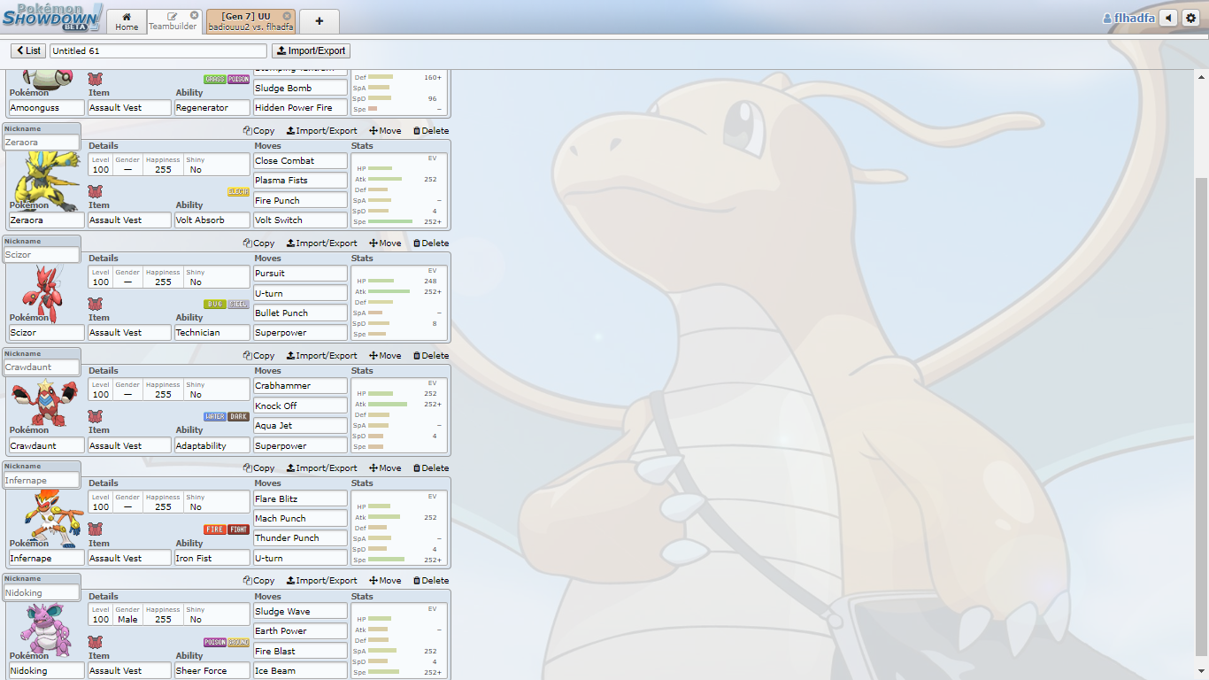This screenshot has width=1209, height=680.
Task: Delete the Crawdaunt set
Action: (x=431, y=356)
